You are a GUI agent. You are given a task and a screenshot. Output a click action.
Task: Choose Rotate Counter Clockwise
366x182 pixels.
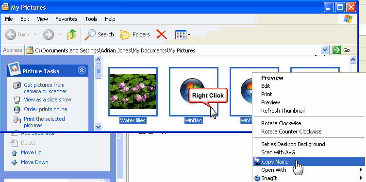click(291, 132)
